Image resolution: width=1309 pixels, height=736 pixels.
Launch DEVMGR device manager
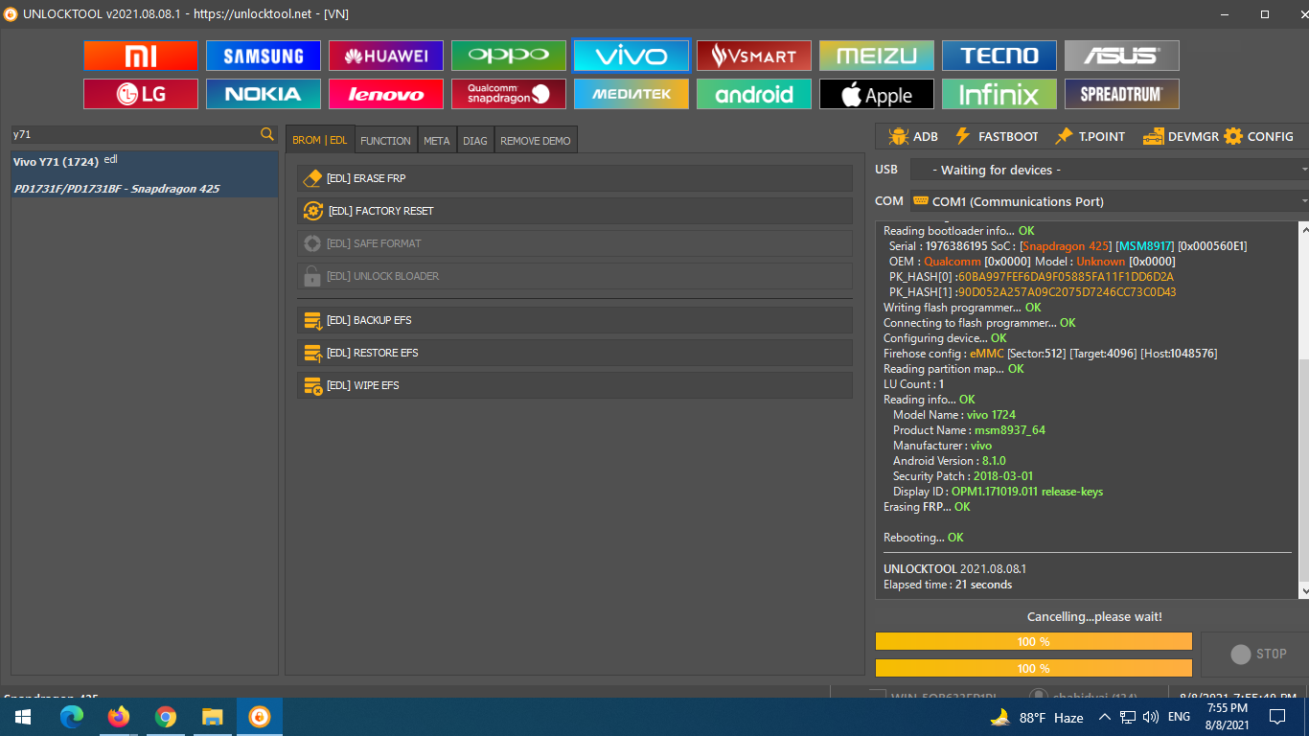pos(1181,136)
